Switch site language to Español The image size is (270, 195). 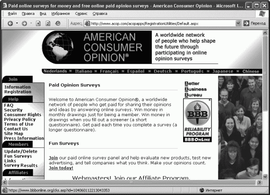coord(136,71)
